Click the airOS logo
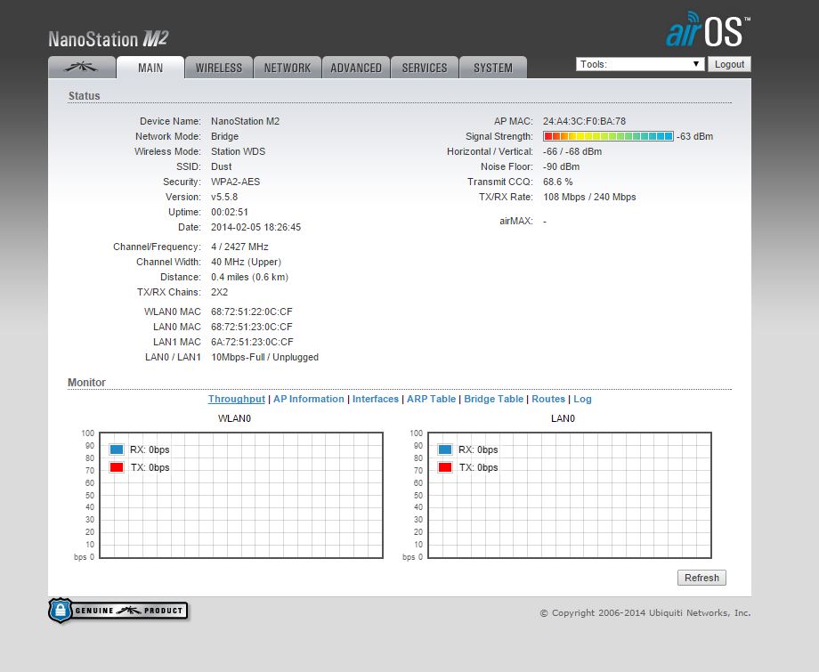 point(708,29)
